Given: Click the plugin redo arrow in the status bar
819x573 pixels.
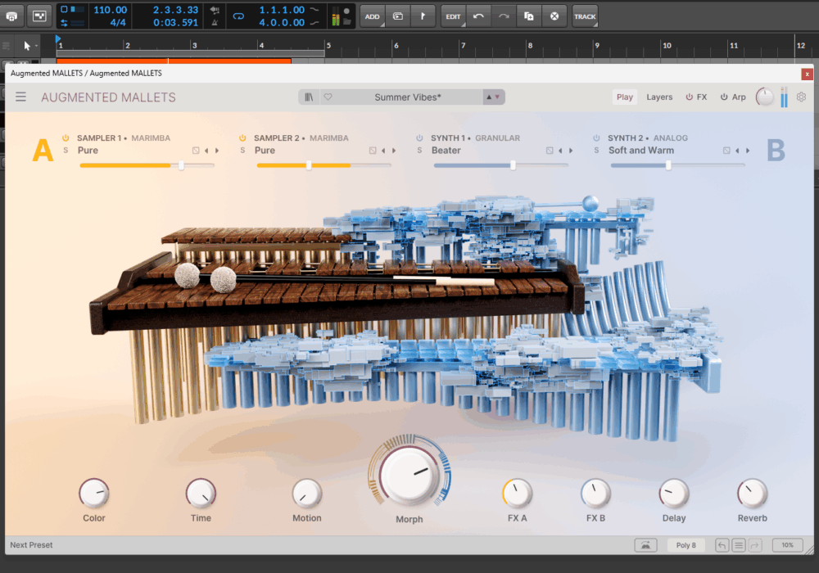Looking at the screenshot, I should pos(755,545).
